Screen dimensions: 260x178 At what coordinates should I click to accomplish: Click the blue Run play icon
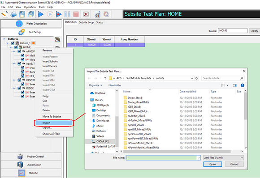coord(40,14)
